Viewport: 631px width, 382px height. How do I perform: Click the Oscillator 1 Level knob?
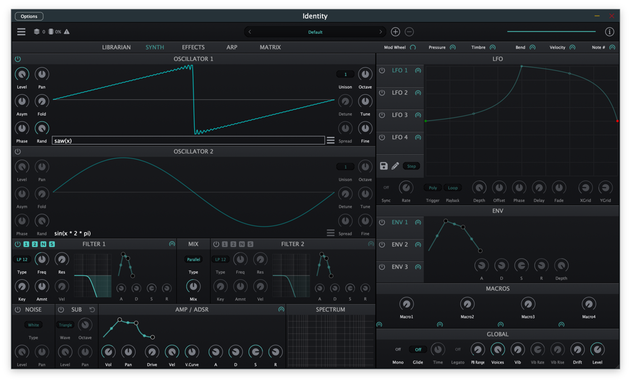[22, 74]
